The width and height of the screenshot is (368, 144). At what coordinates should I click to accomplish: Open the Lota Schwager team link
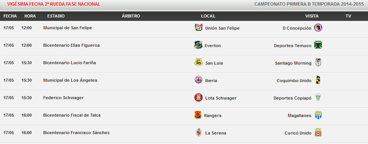pyautogui.click(x=221, y=98)
